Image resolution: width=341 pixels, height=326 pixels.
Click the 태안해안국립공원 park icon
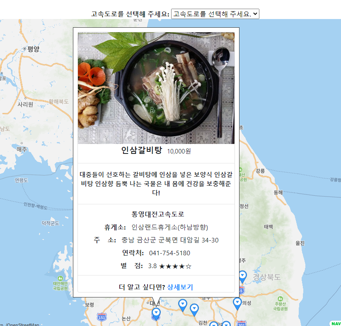click(x=60, y=278)
